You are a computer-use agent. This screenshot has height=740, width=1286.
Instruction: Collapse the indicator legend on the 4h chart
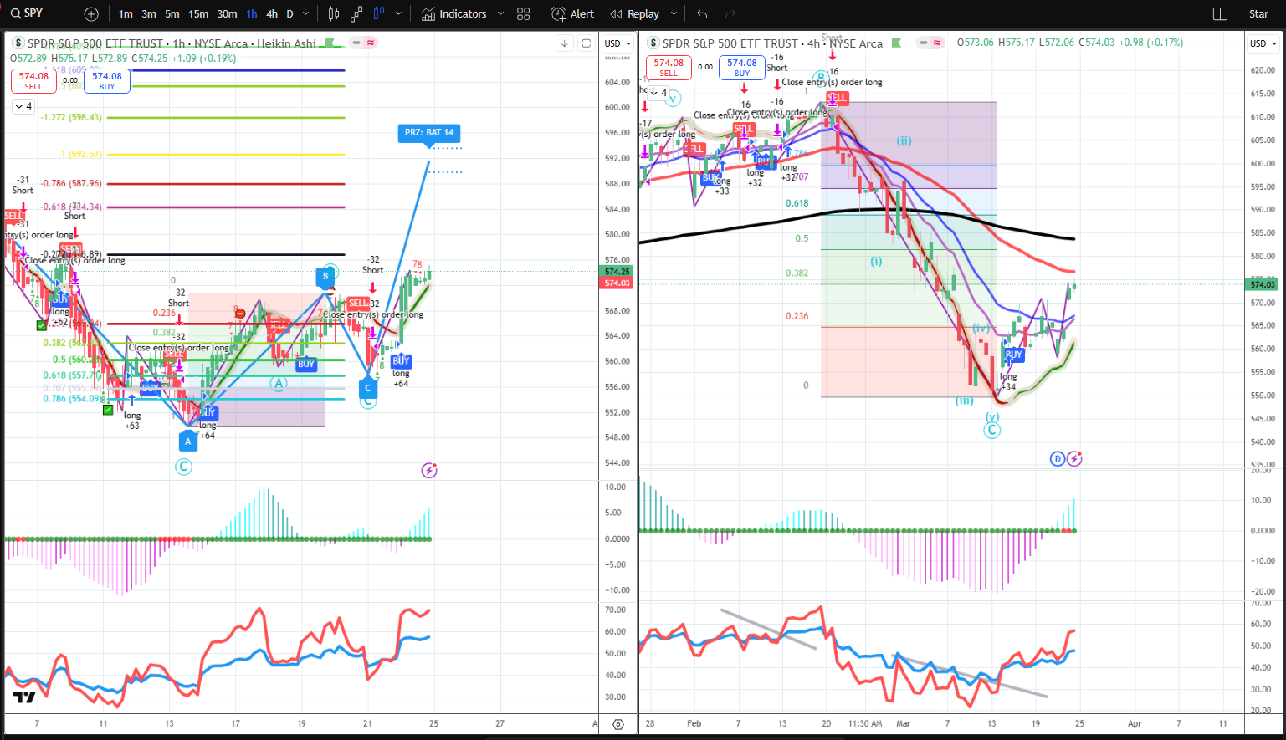click(658, 93)
